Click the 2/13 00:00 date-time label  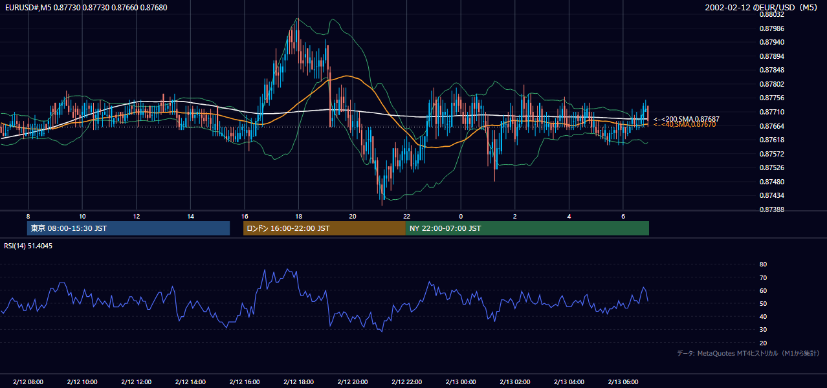(x=461, y=382)
